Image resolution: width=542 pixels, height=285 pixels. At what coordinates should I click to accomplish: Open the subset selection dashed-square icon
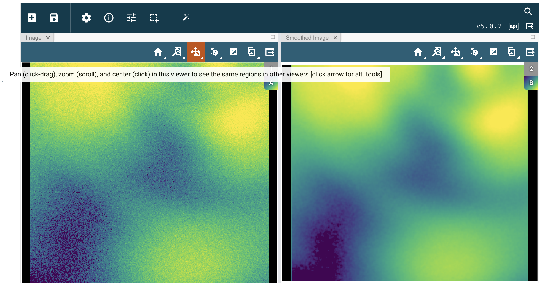tap(154, 18)
